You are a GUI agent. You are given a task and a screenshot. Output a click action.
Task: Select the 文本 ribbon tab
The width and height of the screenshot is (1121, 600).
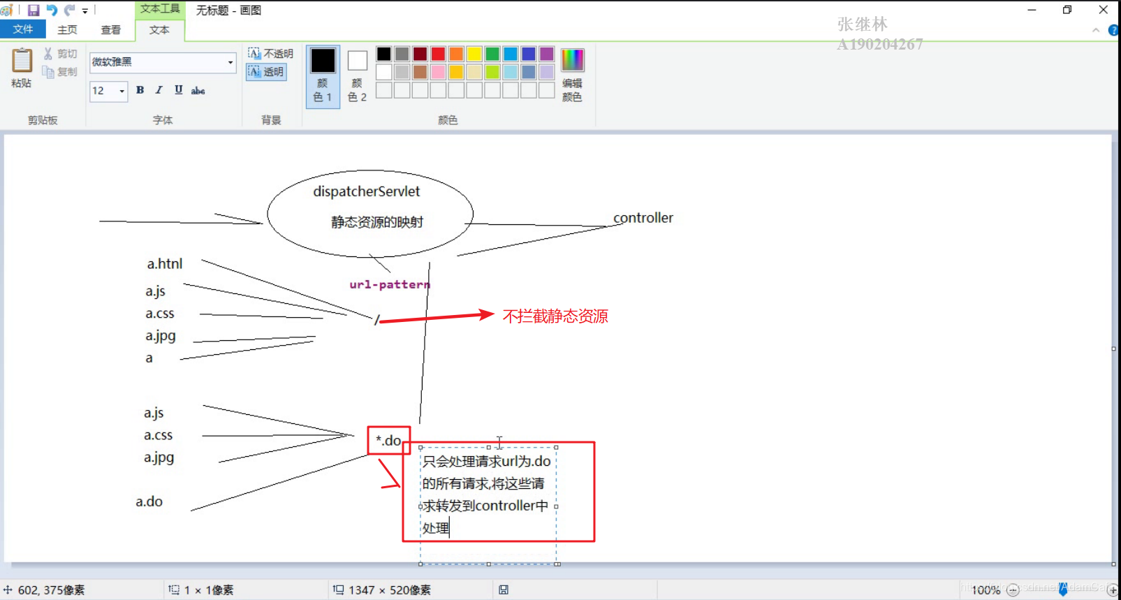tap(159, 30)
